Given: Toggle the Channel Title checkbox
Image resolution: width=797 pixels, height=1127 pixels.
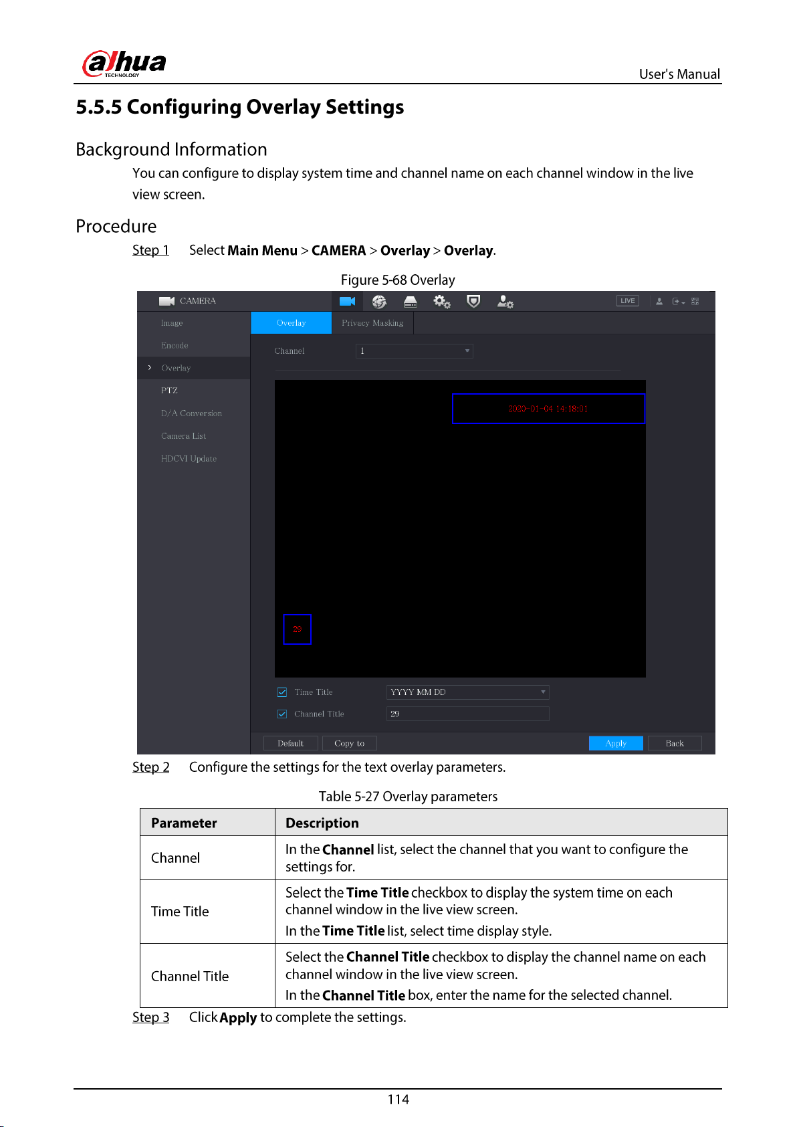Looking at the screenshot, I should pyautogui.click(x=282, y=714).
